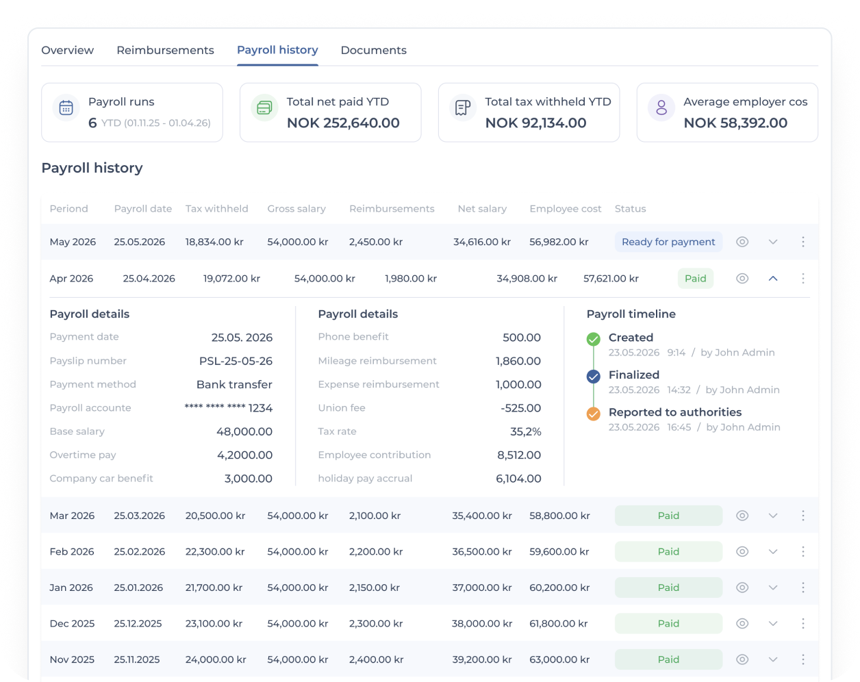Switch to the Overview tab
Screen dimensions: 860x682
point(68,50)
